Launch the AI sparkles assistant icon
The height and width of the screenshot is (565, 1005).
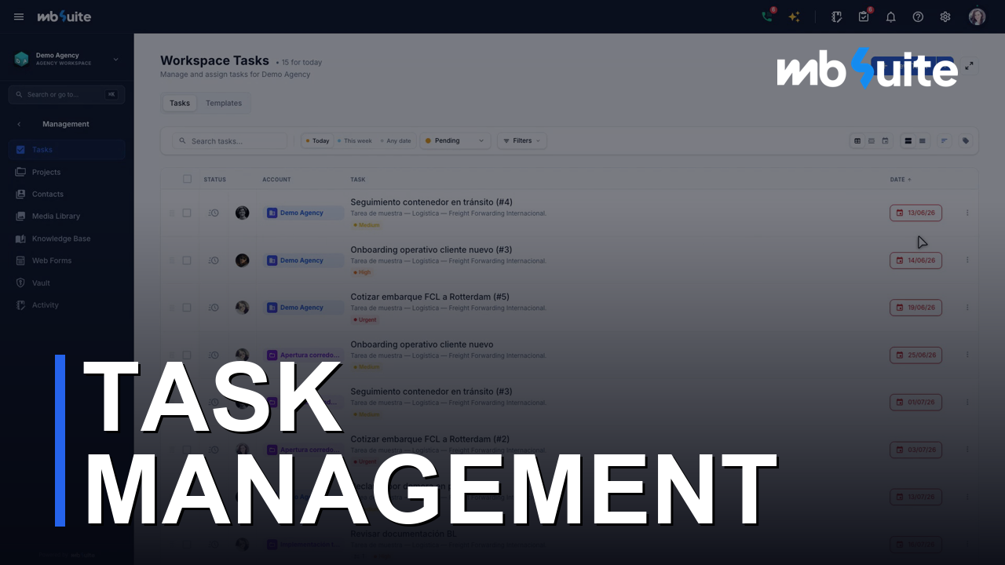point(795,16)
